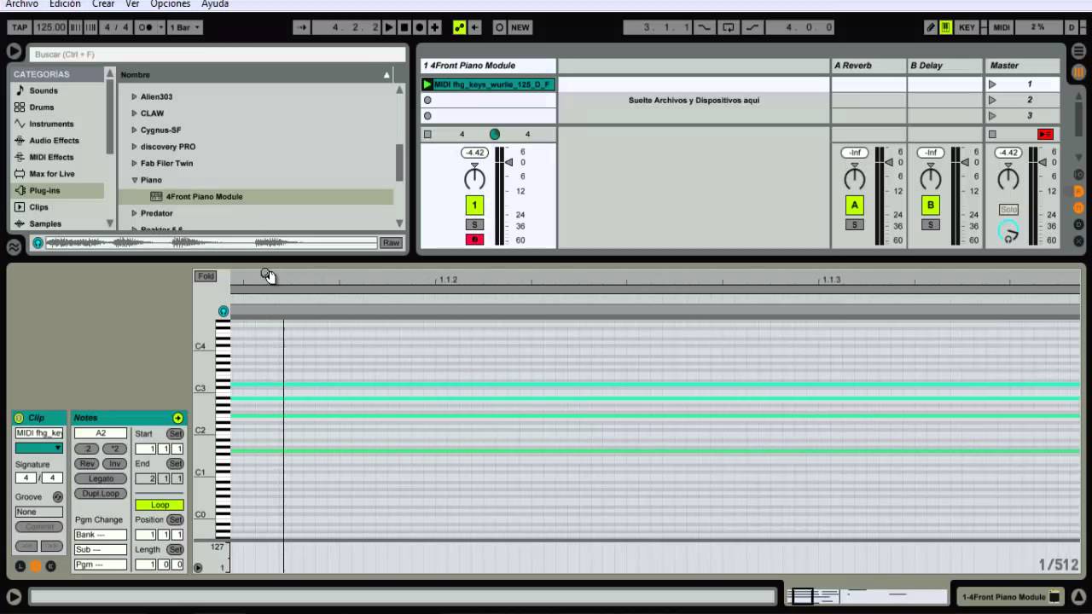Toggle the Back to Arrangement red button
The width and height of the screenshot is (1092, 614).
(x=1045, y=134)
